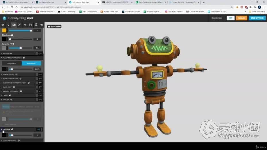267x150 pixels.
Task: Select the Glossiness mode tab
Action: tap(31, 63)
